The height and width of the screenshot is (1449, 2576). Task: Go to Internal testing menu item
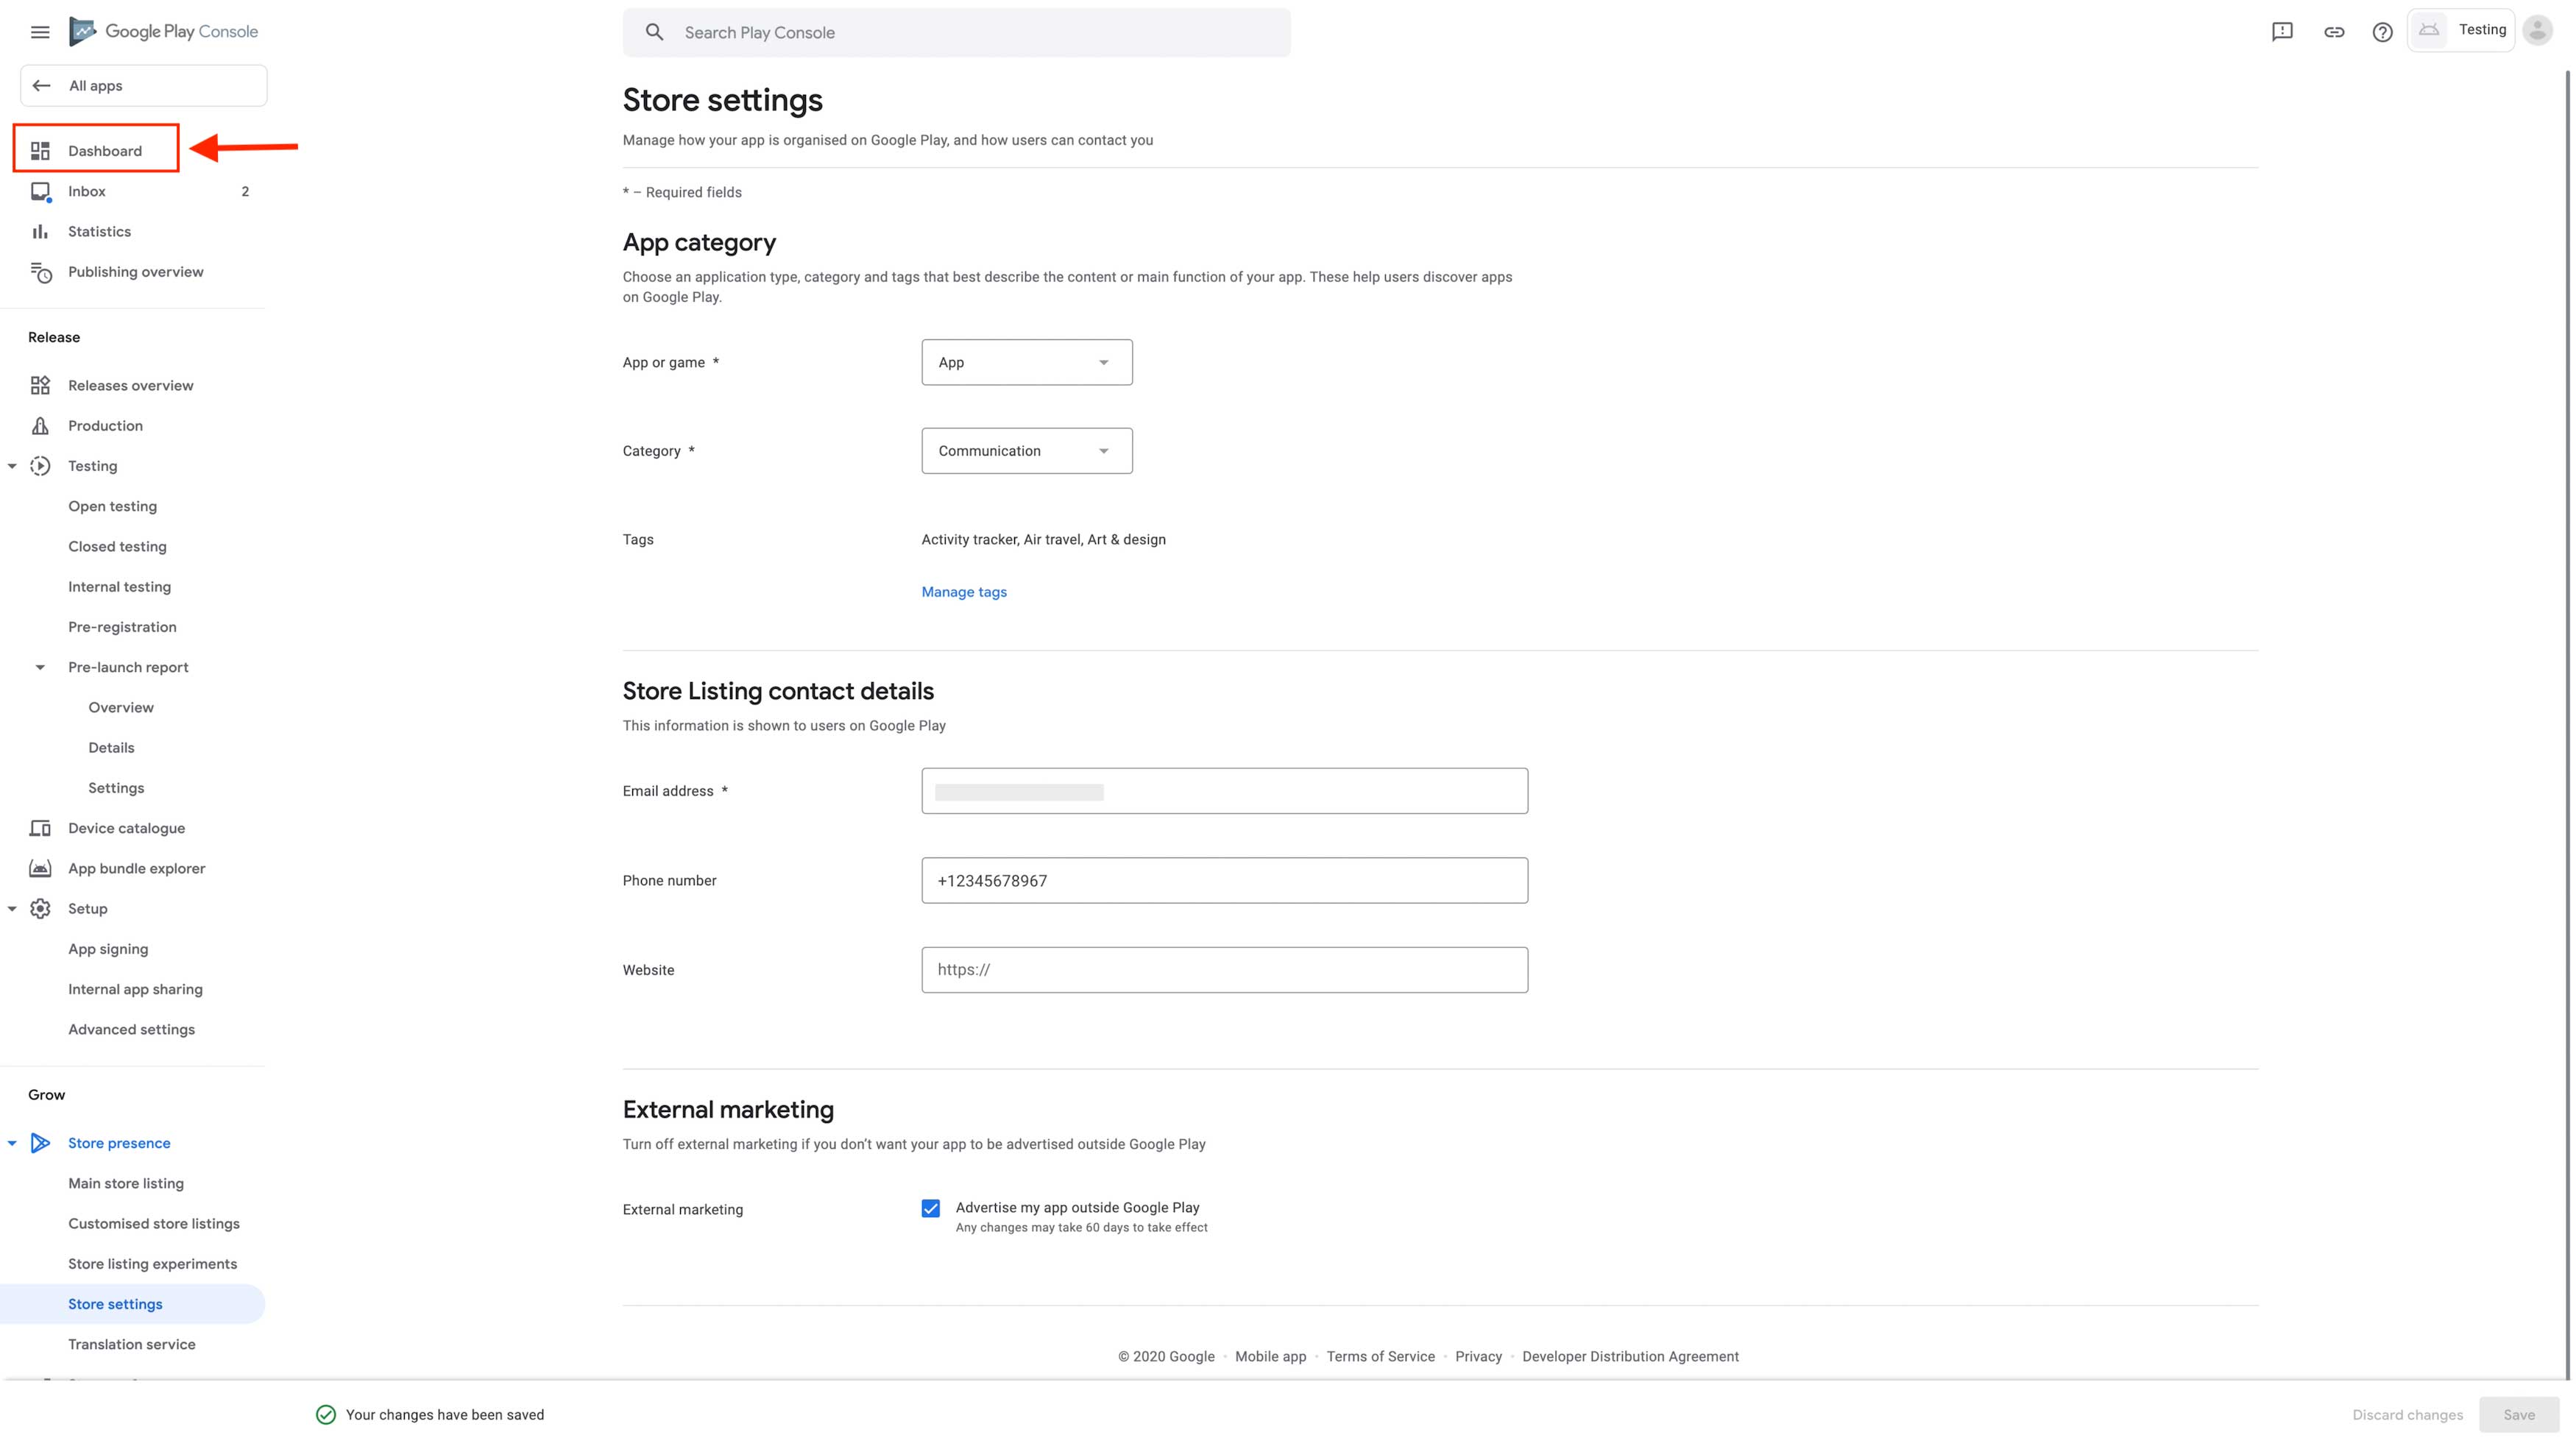pos(119,587)
